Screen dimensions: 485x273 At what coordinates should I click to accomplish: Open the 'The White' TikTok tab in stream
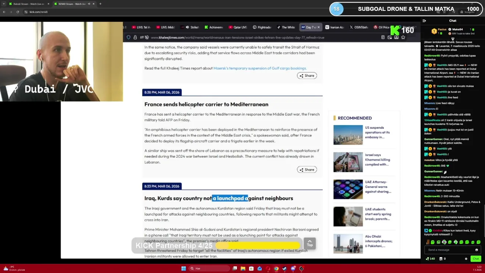pos(286,27)
